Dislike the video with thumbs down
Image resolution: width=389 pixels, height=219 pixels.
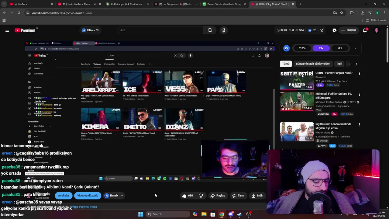(201, 196)
